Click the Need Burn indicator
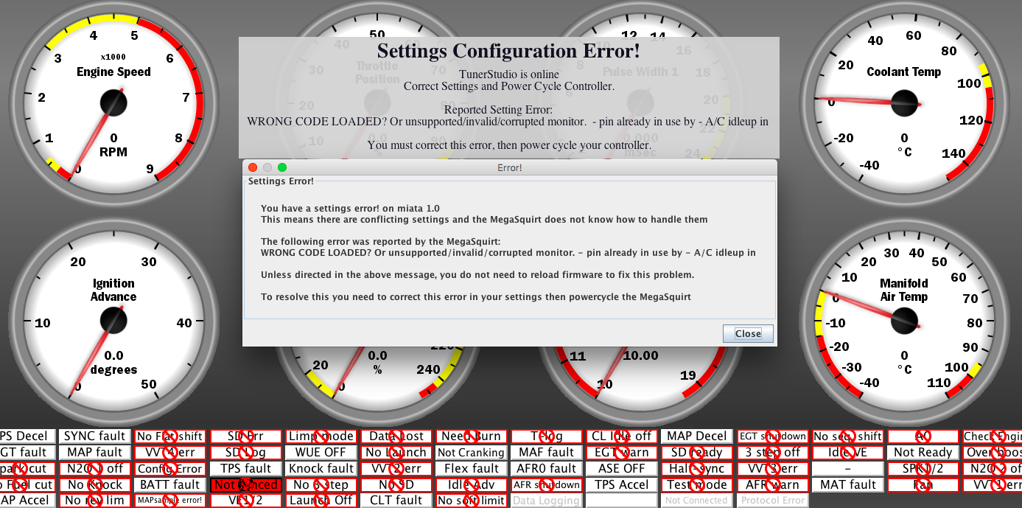 coord(471,436)
